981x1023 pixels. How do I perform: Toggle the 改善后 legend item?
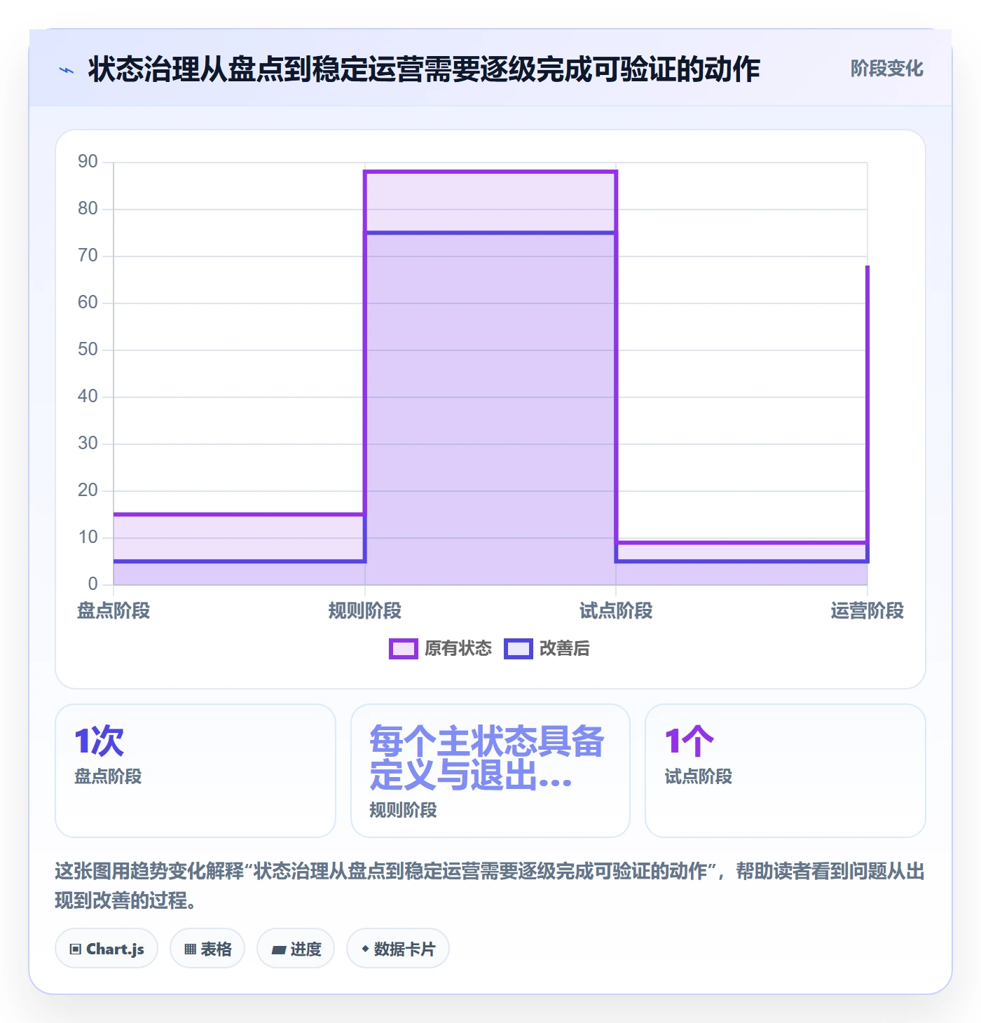tap(547, 649)
